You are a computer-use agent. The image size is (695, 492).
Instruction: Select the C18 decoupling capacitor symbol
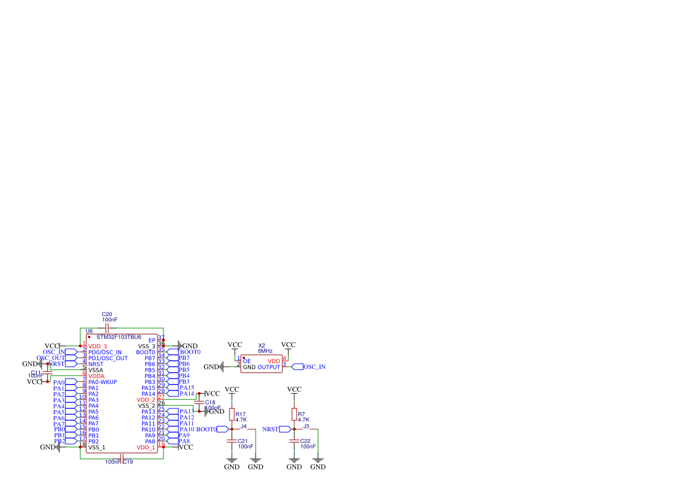click(199, 402)
